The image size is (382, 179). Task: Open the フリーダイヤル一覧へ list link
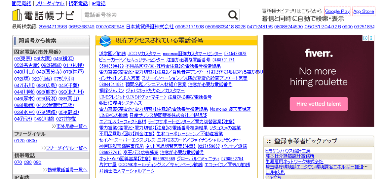coord(67,148)
